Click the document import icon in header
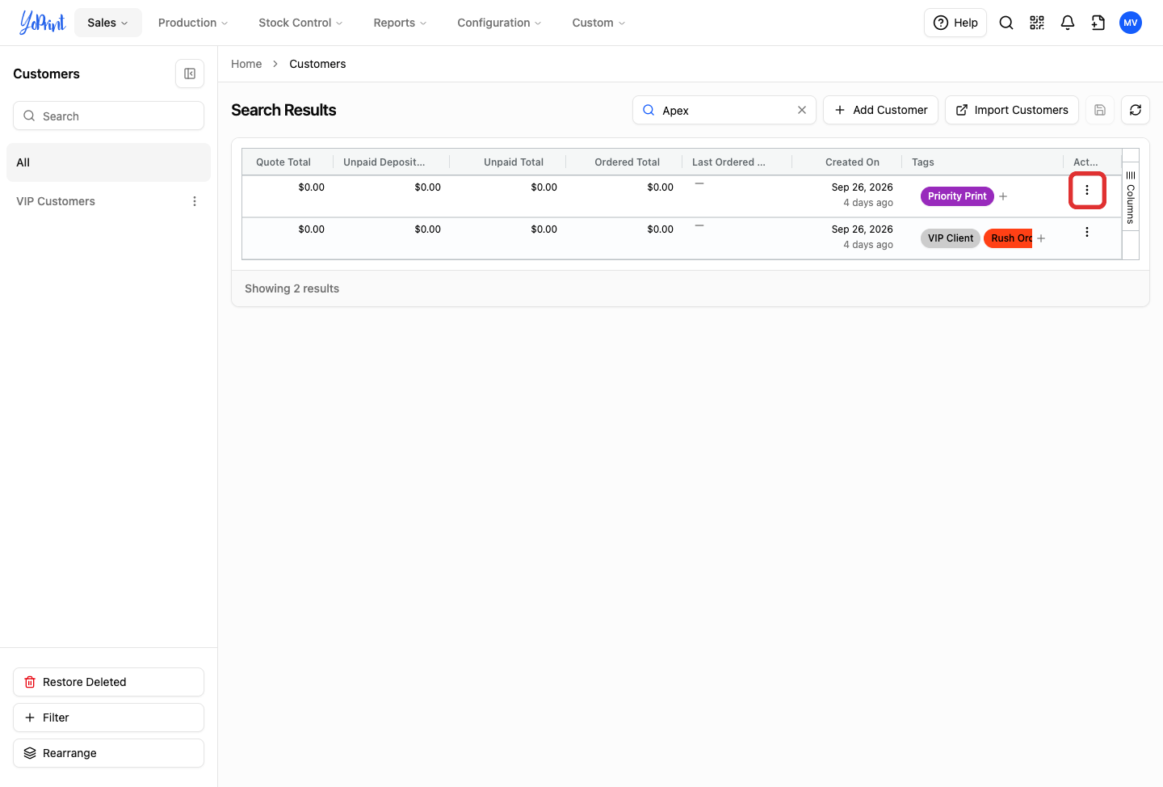The image size is (1163, 787). 1098,23
